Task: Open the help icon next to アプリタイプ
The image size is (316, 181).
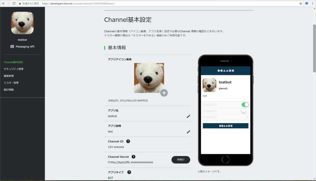Action: (129, 172)
